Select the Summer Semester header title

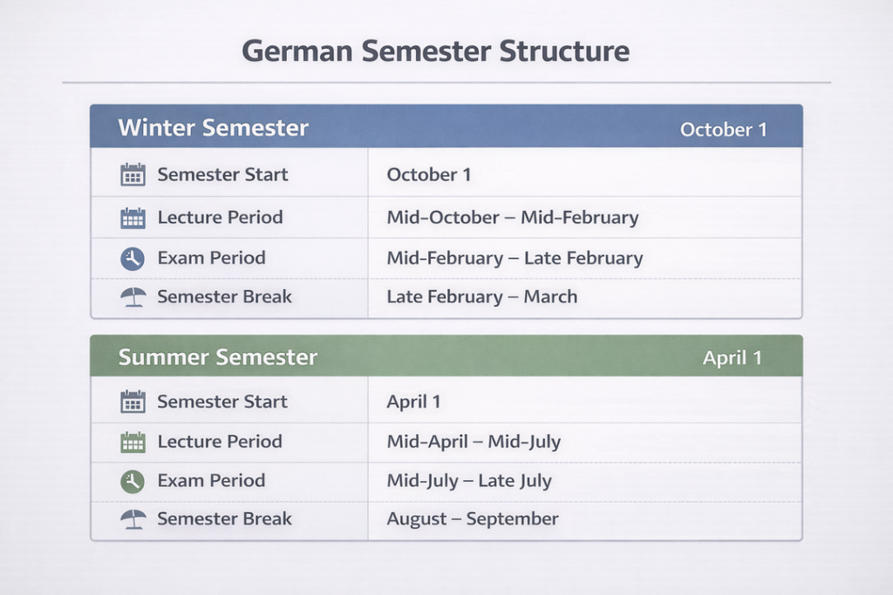coord(218,357)
